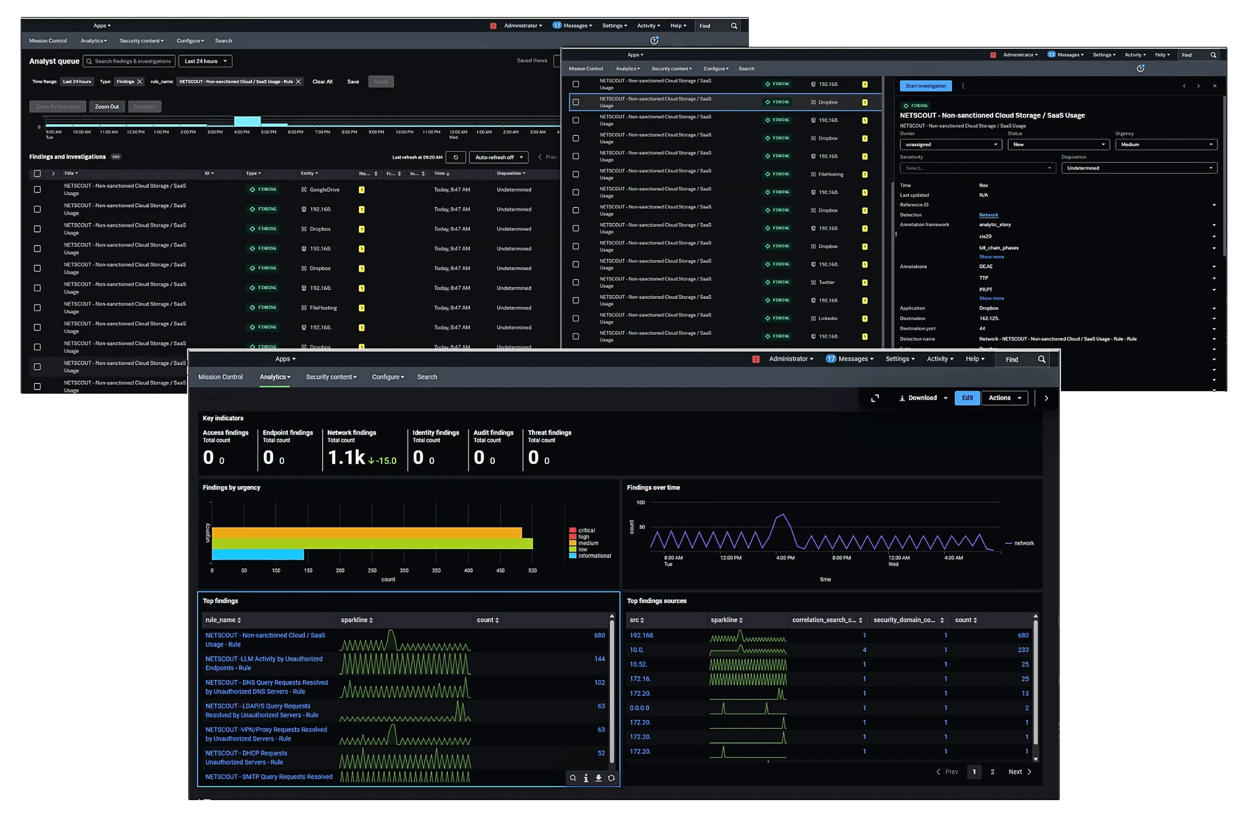
Task: Open the Configure menu in dashboard window
Action: (x=388, y=377)
